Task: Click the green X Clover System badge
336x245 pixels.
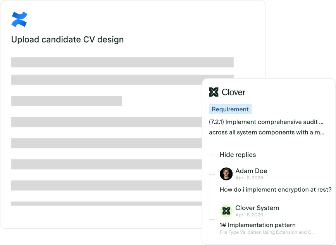Action: [x=227, y=211]
